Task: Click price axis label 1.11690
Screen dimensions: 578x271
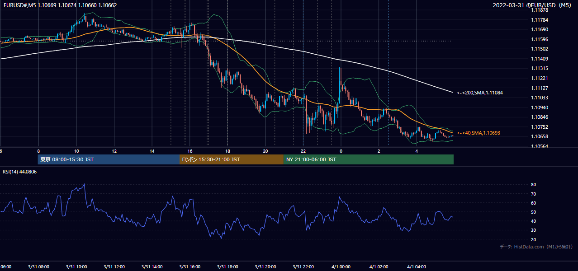Action: coord(539,29)
